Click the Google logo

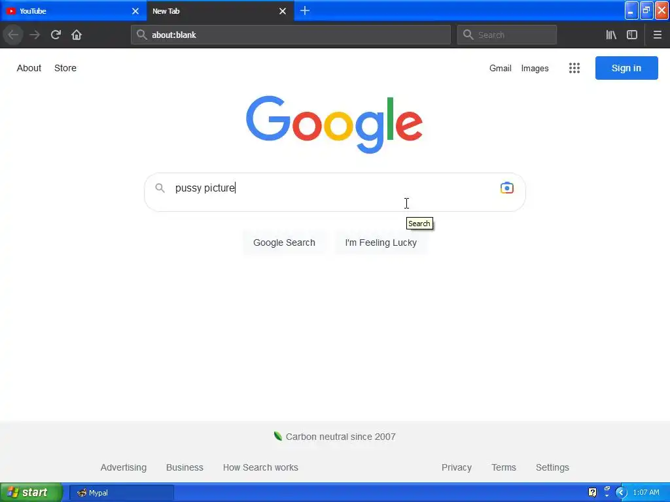click(x=334, y=124)
